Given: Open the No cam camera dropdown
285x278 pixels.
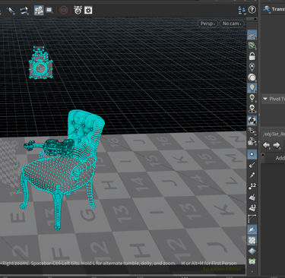Looking at the screenshot, I should coord(232,24).
